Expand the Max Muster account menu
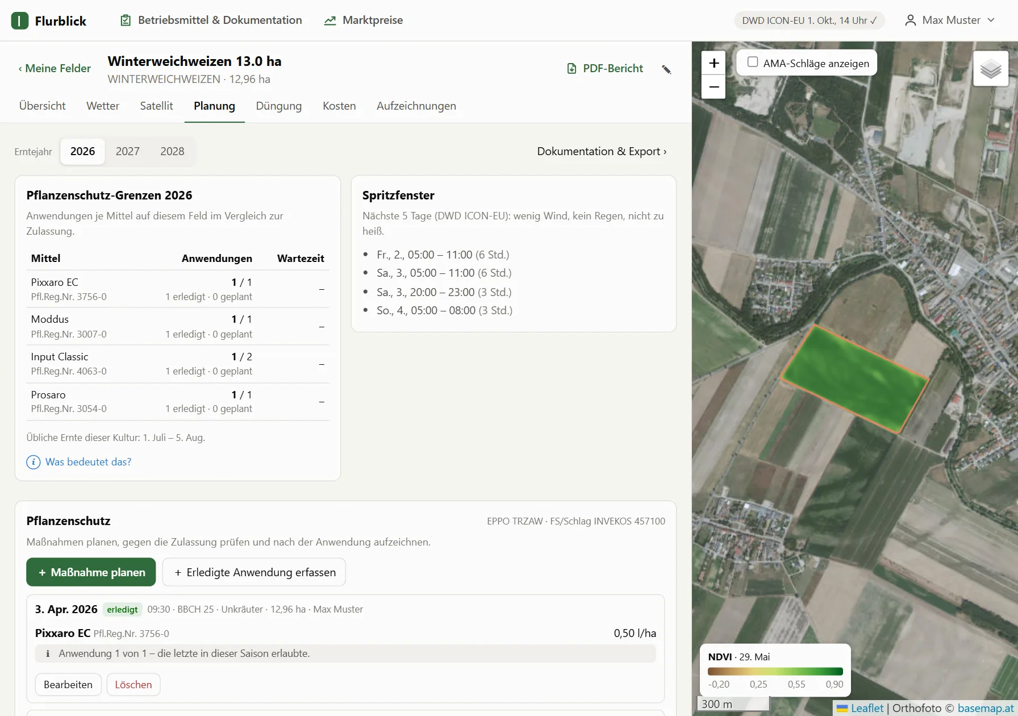The height and width of the screenshot is (716, 1018). pyautogui.click(x=950, y=20)
